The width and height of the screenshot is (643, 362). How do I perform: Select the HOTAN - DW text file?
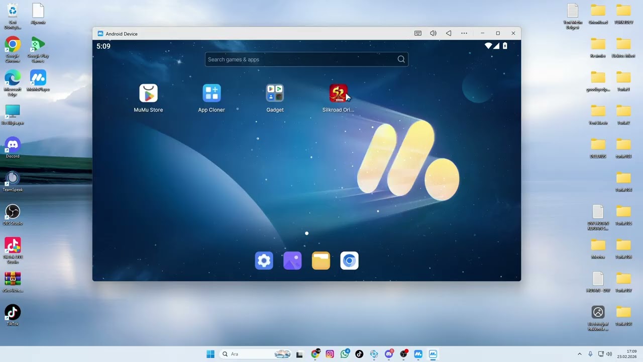tap(598, 282)
